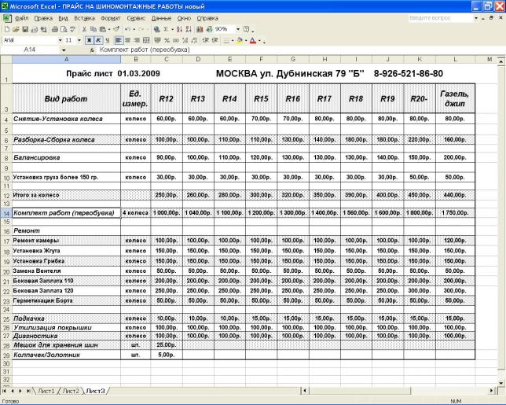
Task: Switch to sheet tab Лист2
Action: click(x=71, y=391)
